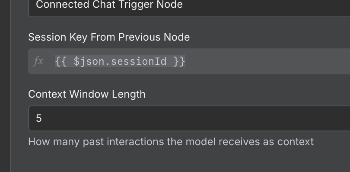Click the value 5 in Context Window Length
Viewport: 350px width, 172px height.
(x=38, y=118)
